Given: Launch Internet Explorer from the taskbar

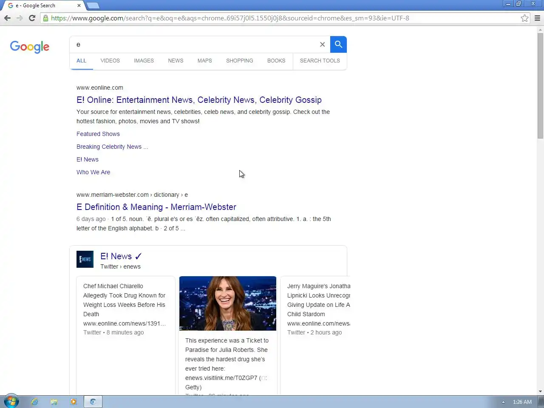Looking at the screenshot, I should pyautogui.click(x=34, y=402).
